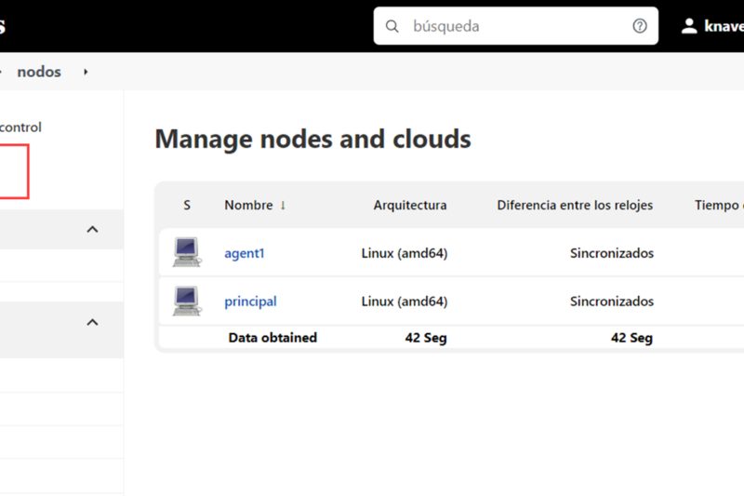744x496 pixels.
Task: Click the Data obtained label
Action: click(272, 338)
